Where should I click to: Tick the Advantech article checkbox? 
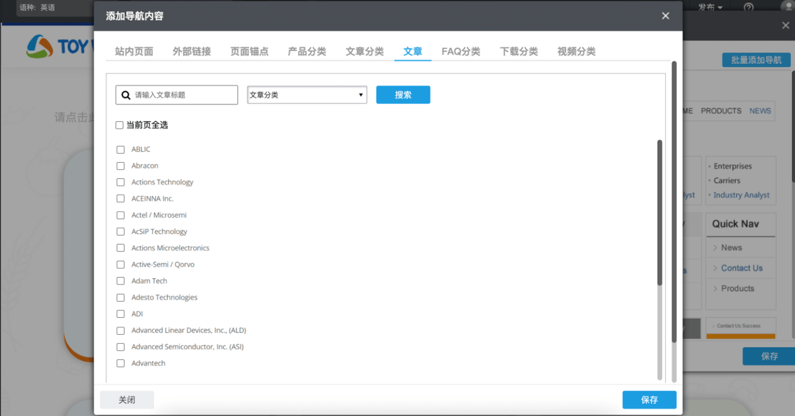pyautogui.click(x=120, y=363)
